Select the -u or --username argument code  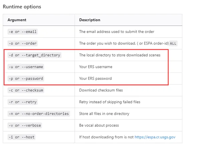25,67
